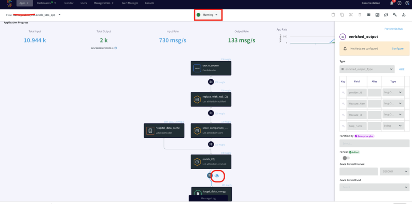The image size is (412, 204).
Task: Click the HIDE type link
Action: [x=401, y=69]
